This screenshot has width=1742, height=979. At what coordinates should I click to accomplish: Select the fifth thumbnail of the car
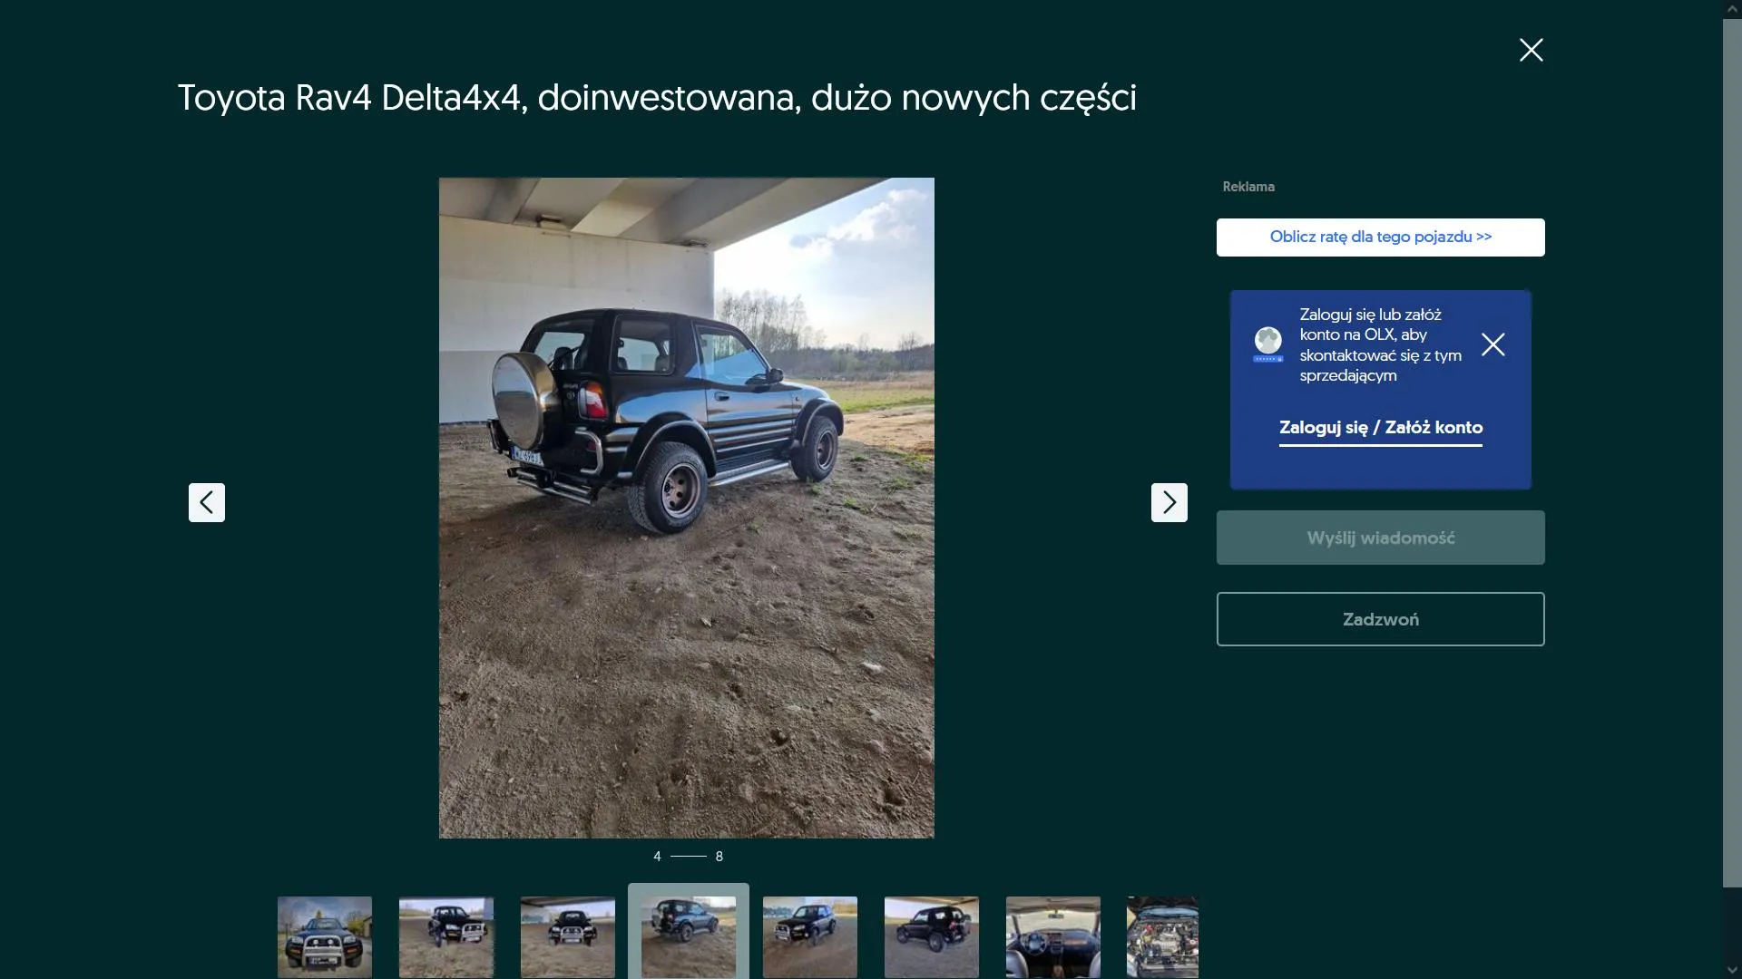(810, 937)
